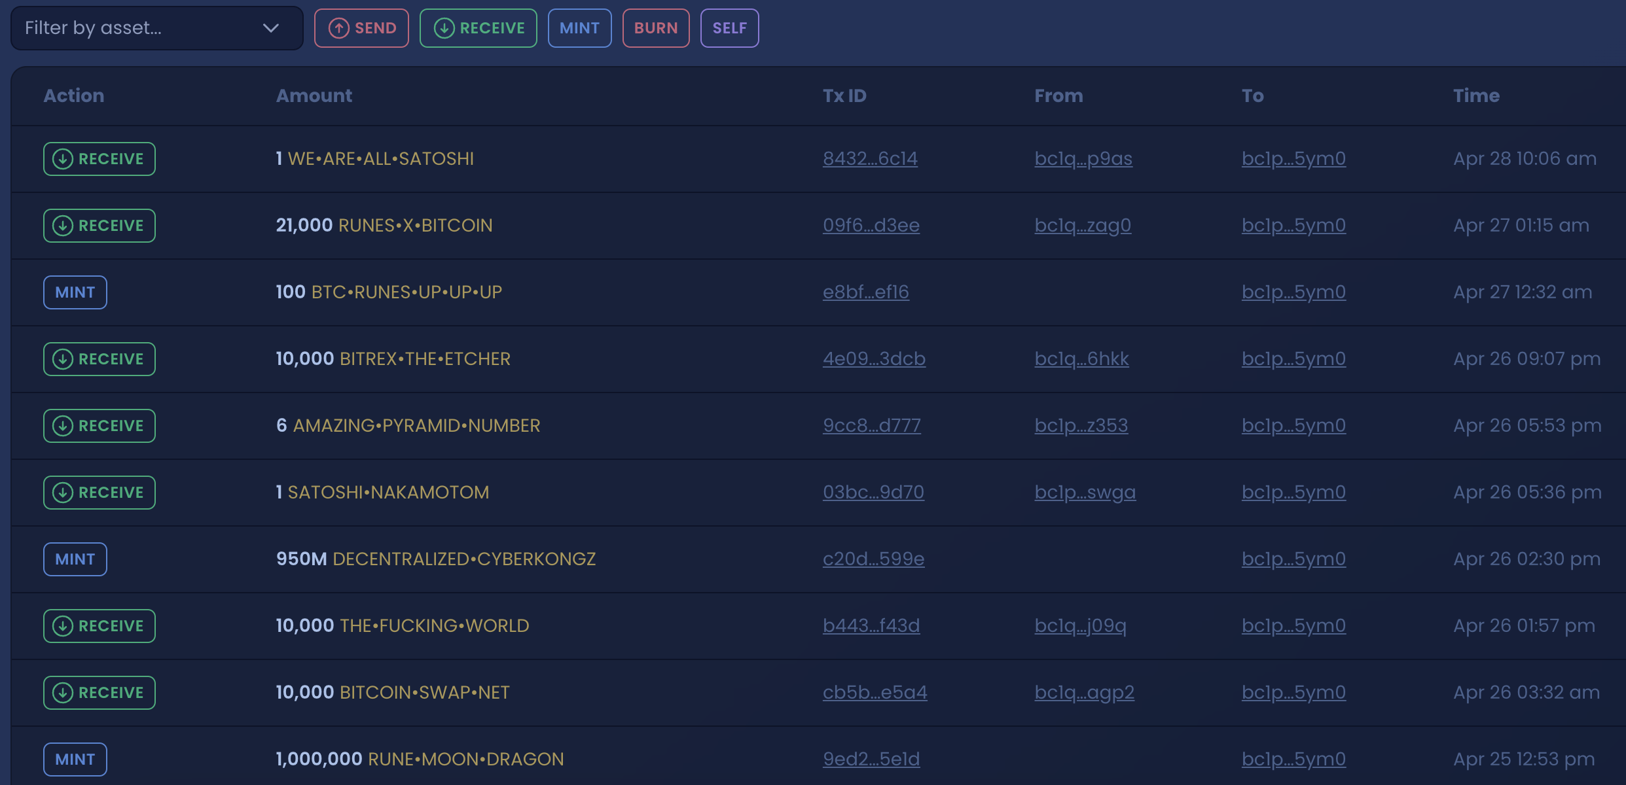Click RECEIVE badge in BITREX•THE•ETCHER row
The width and height of the screenshot is (1626, 785).
pos(99,359)
